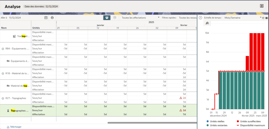Screen dimensions: 269x129
Task: Click the print icon in toolbar
Action: [52, 18]
